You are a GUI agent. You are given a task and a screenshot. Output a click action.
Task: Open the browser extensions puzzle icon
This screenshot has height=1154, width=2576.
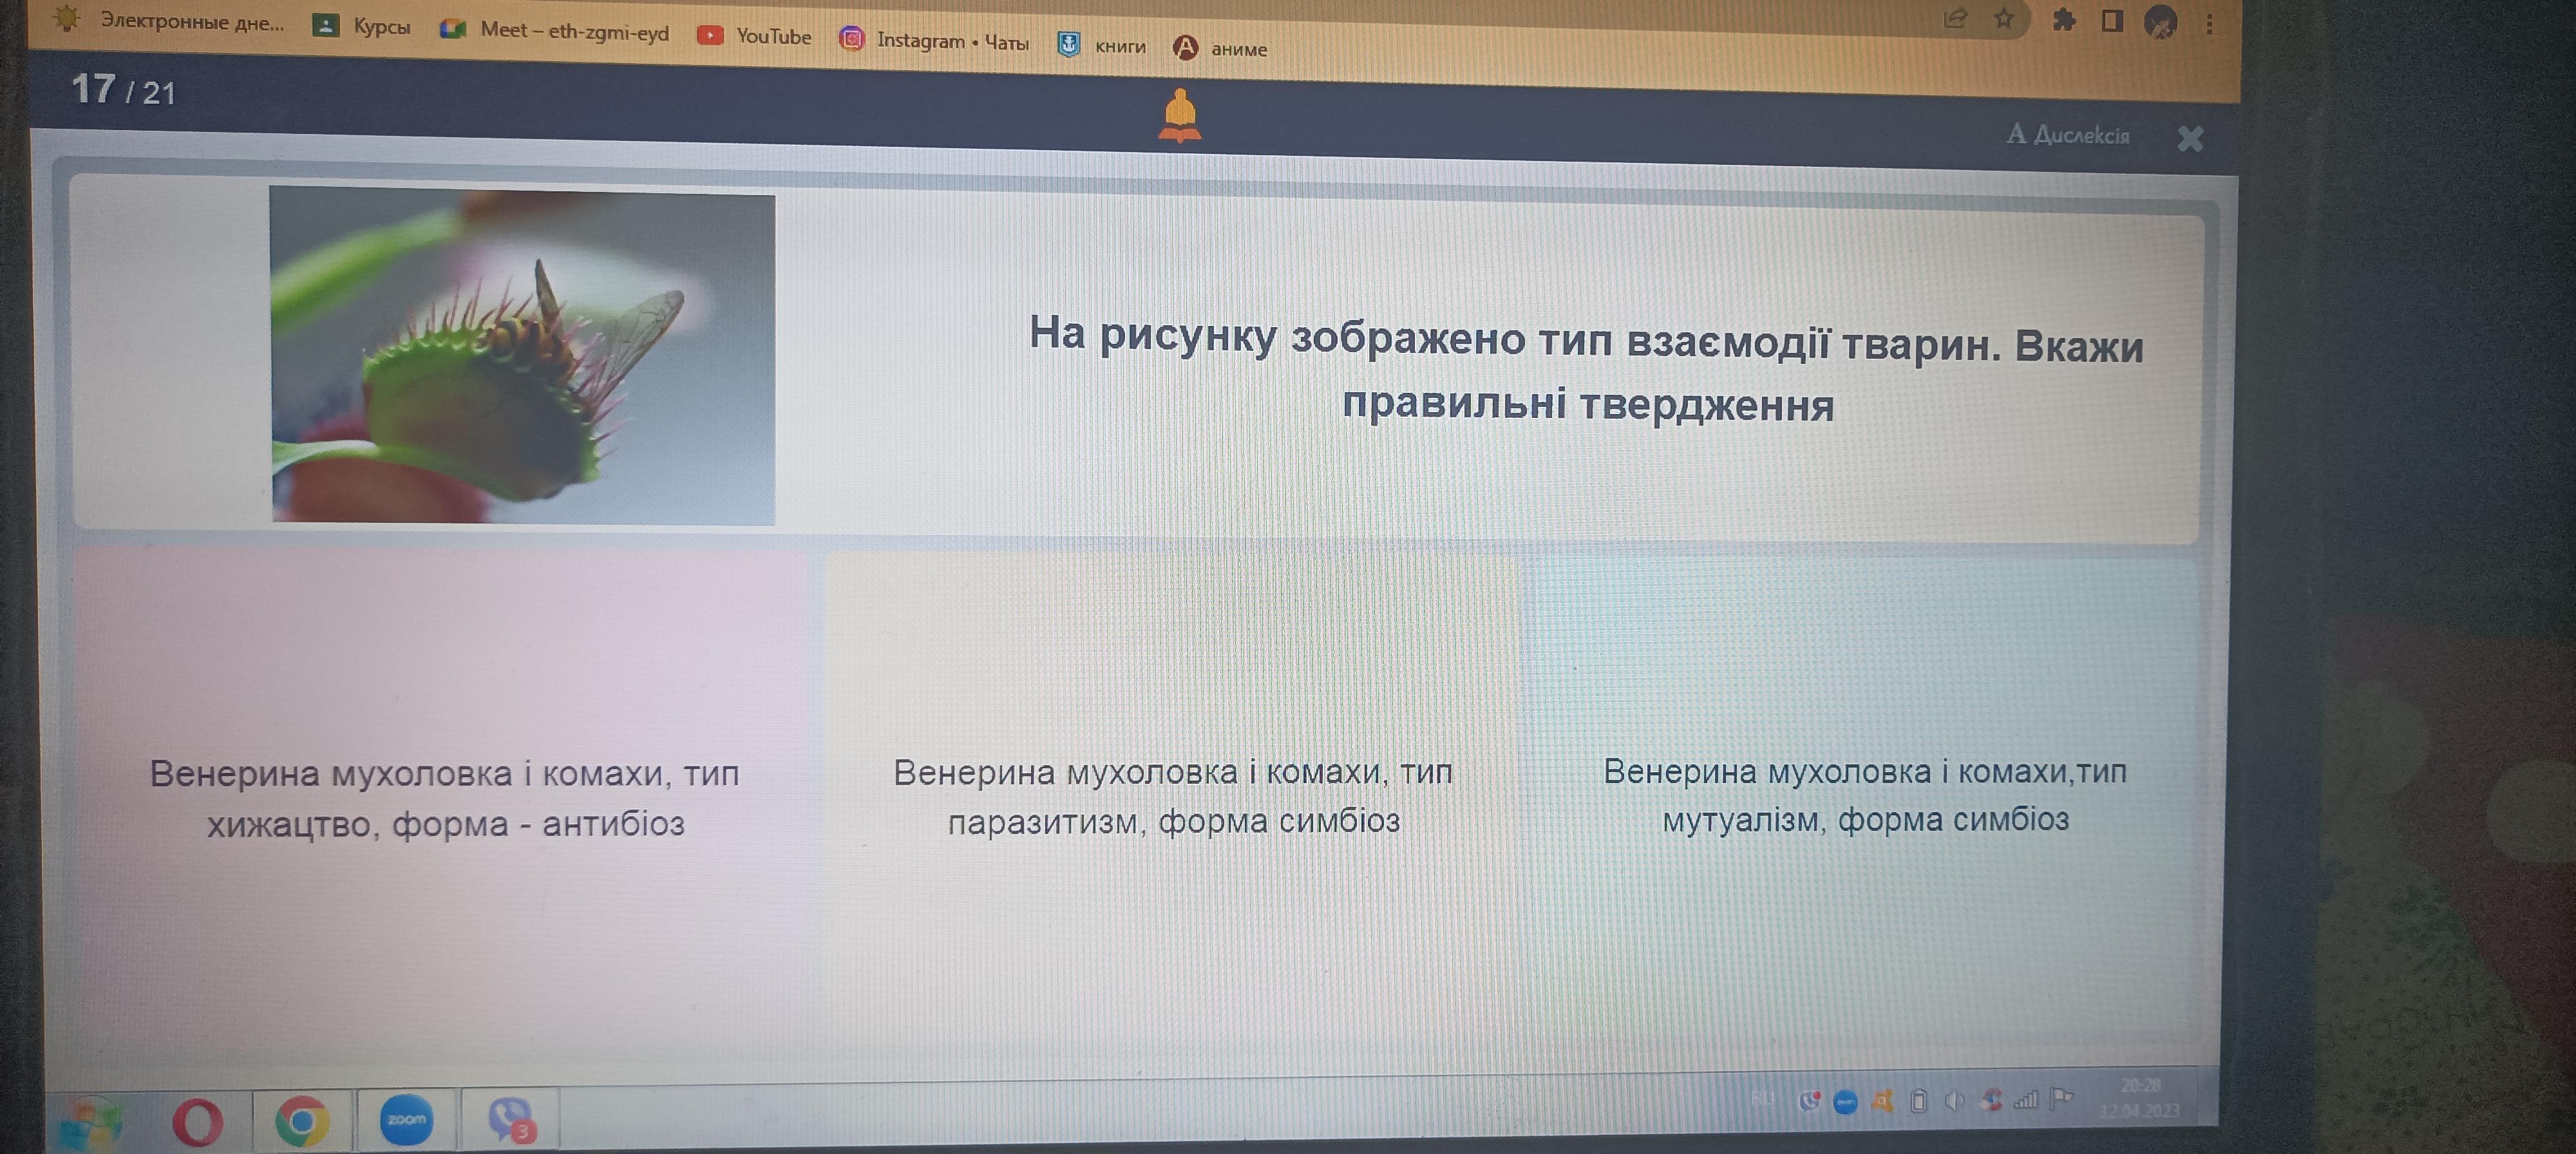2063,19
